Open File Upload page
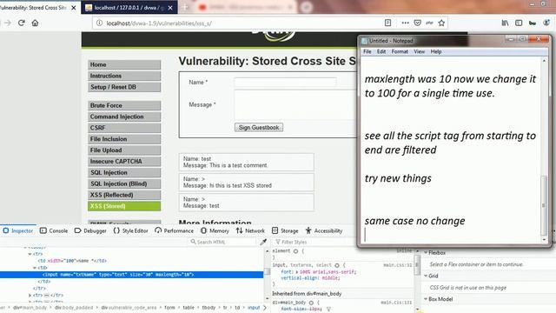Screen dimensions: 556x313 pos(124,150)
